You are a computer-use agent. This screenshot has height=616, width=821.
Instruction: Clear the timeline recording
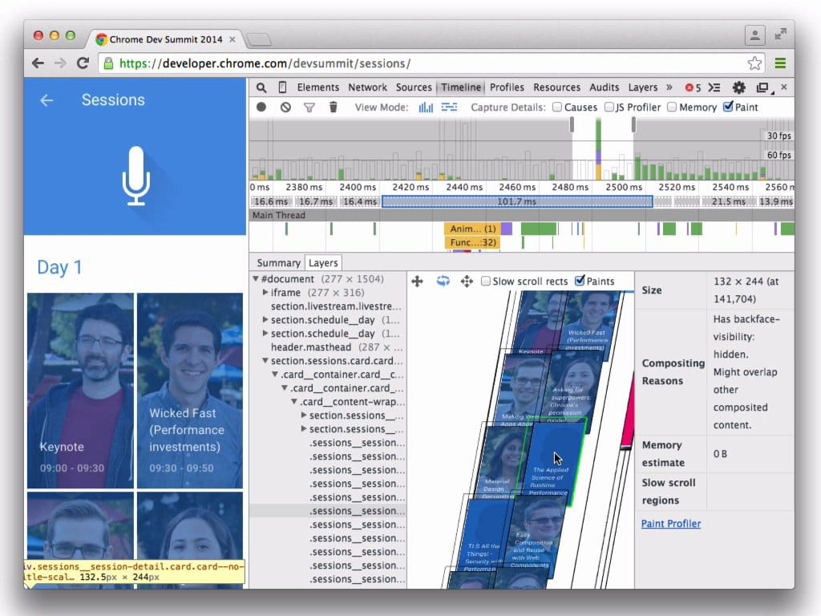285,107
